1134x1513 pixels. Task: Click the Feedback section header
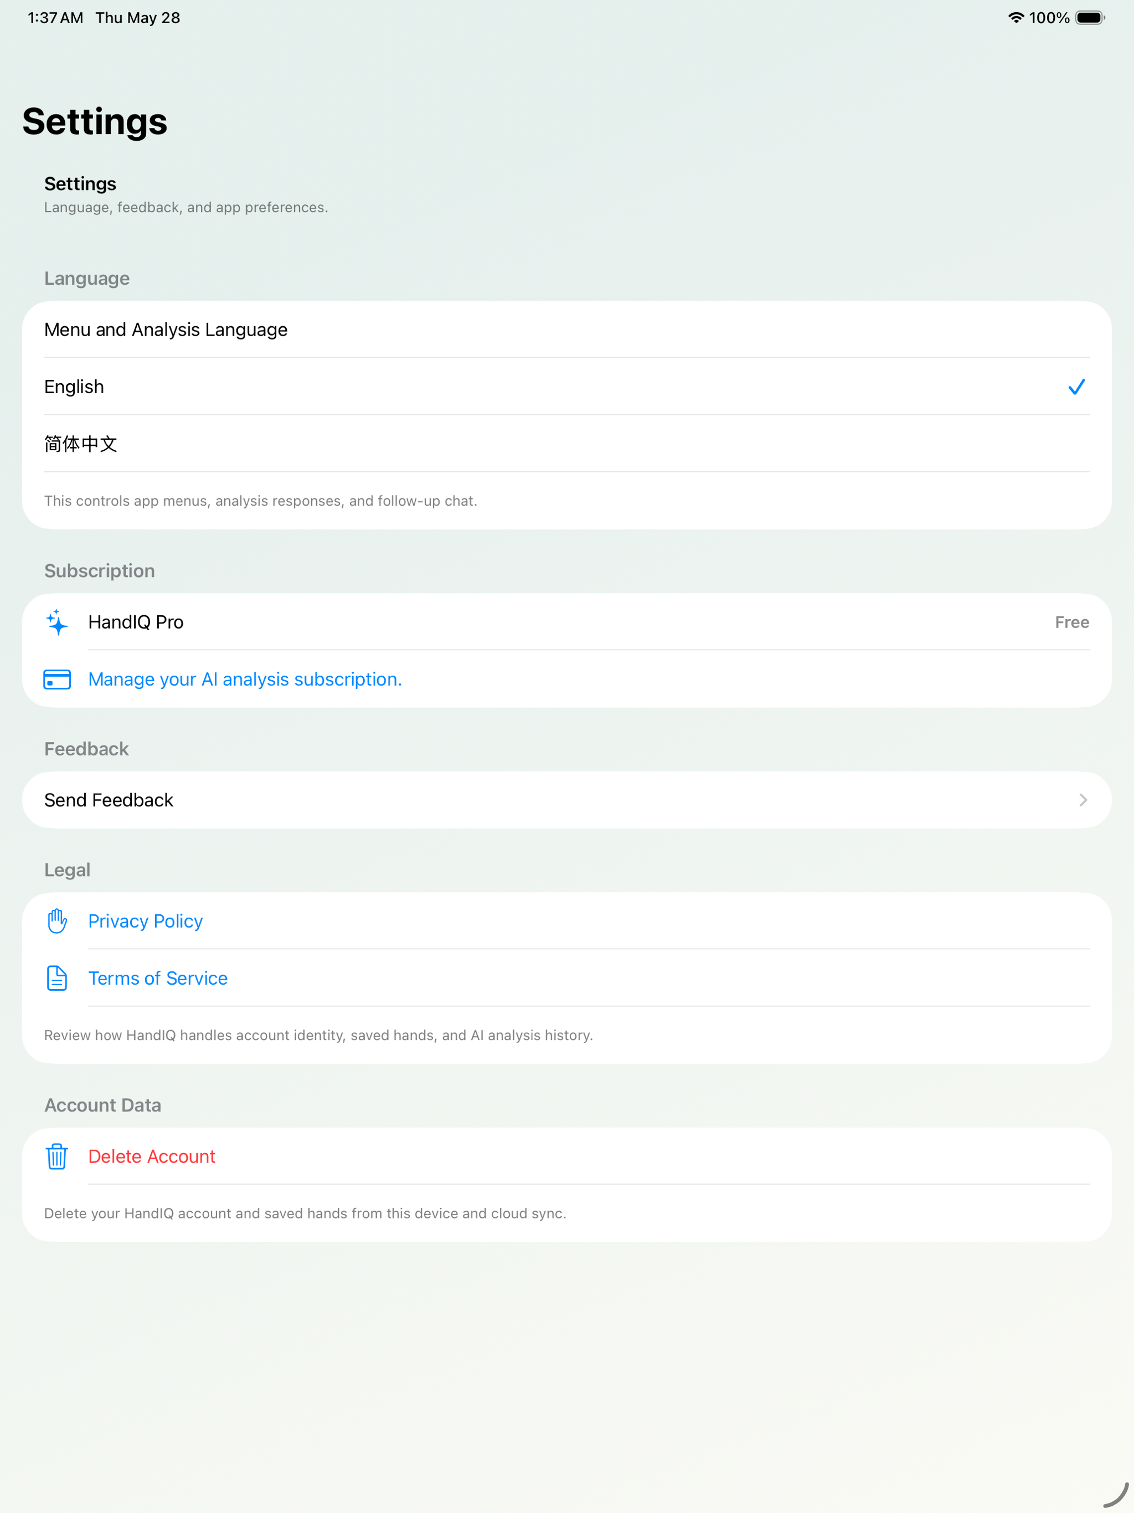click(x=86, y=749)
